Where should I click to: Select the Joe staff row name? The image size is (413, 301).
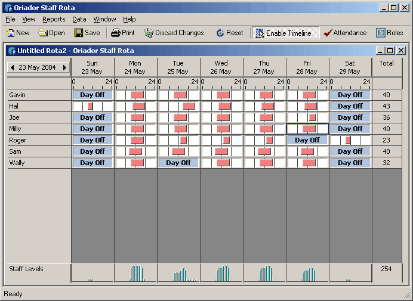click(x=14, y=117)
